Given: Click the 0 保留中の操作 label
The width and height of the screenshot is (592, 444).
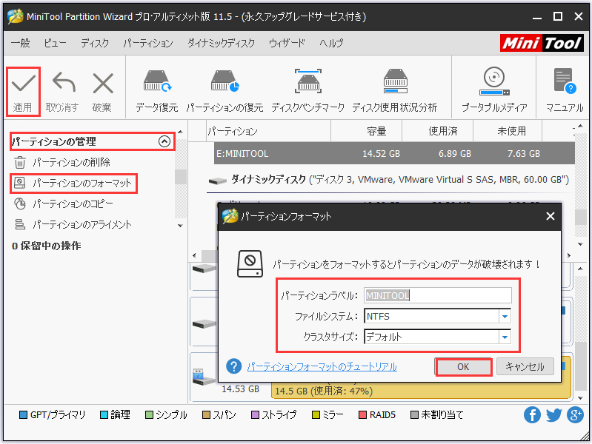Looking at the screenshot, I should 47,246.
